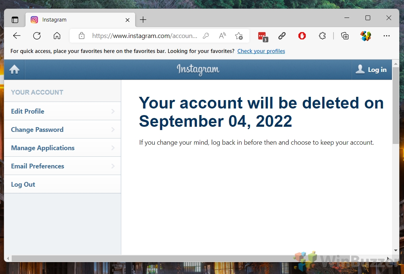
Task: Click the Log in button
Action: click(371, 69)
